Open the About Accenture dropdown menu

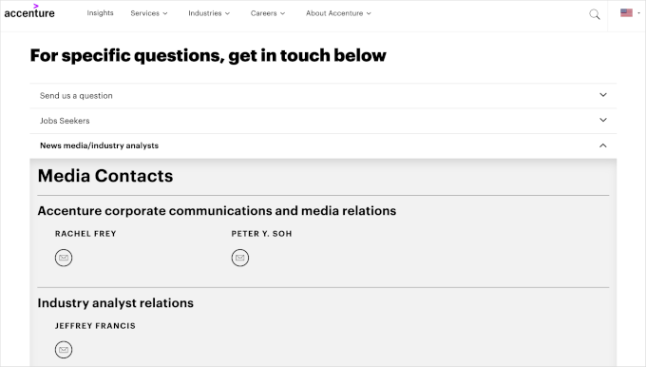pos(338,13)
